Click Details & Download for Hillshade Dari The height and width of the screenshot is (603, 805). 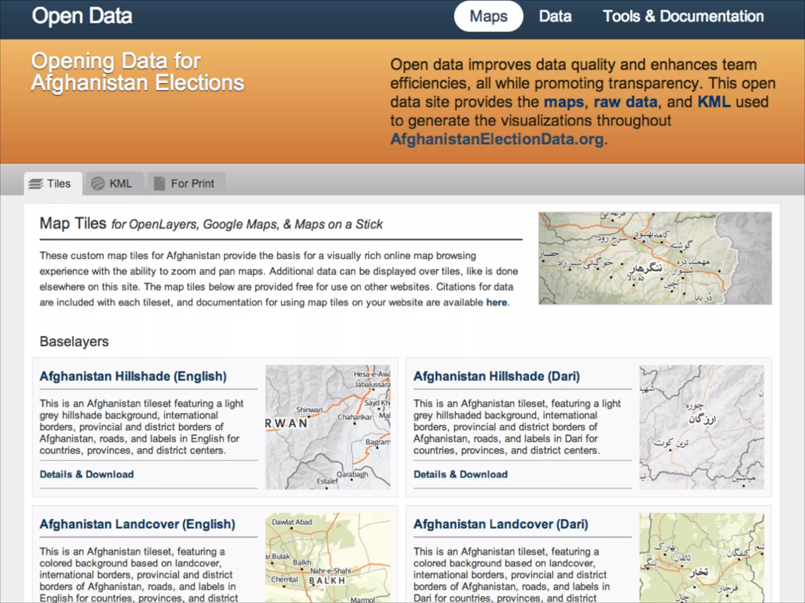click(460, 474)
